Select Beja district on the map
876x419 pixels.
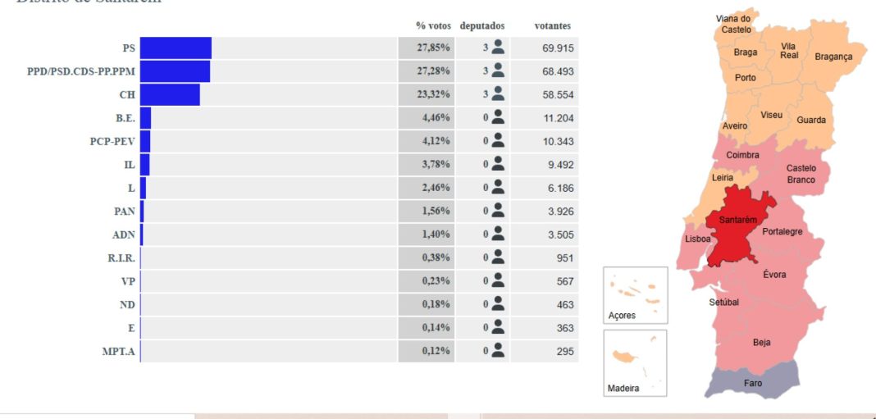[761, 342]
